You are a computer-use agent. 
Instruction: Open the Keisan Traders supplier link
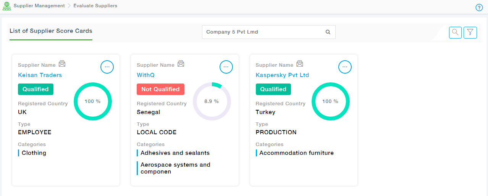click(40, 75)
